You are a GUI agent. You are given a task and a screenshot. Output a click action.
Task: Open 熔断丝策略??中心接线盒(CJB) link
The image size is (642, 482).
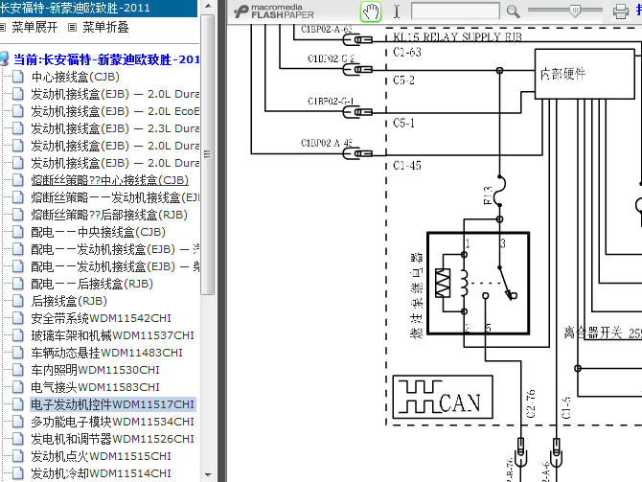coord(110,180)
